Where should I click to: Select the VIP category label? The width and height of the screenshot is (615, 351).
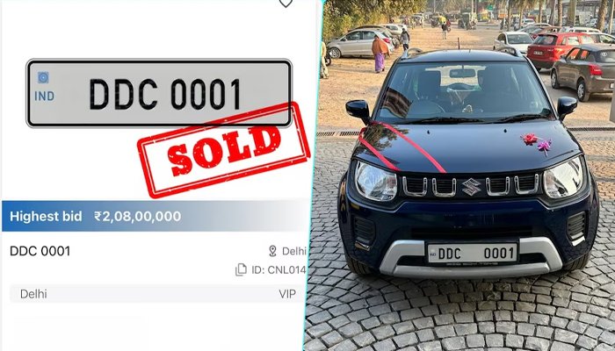(287, 294)
